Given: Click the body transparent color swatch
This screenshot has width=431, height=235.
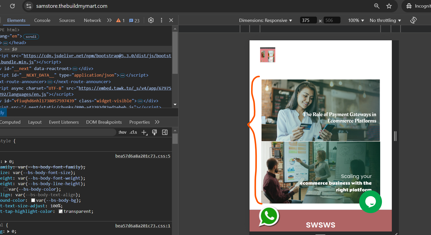Looking at the screenshot, I should pos(61,211).
